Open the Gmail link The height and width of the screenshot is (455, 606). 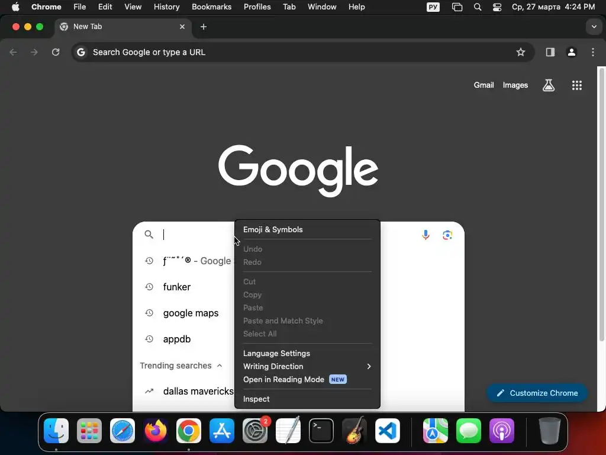coord(483,85)
